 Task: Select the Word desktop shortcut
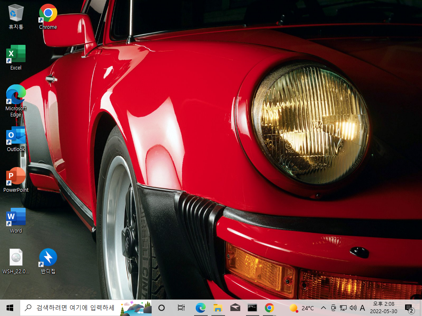[x=16, y=221]
